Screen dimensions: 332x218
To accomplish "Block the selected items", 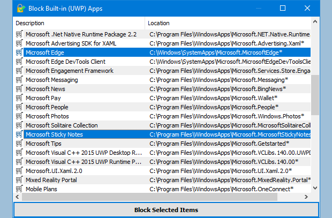I will 166,210.
